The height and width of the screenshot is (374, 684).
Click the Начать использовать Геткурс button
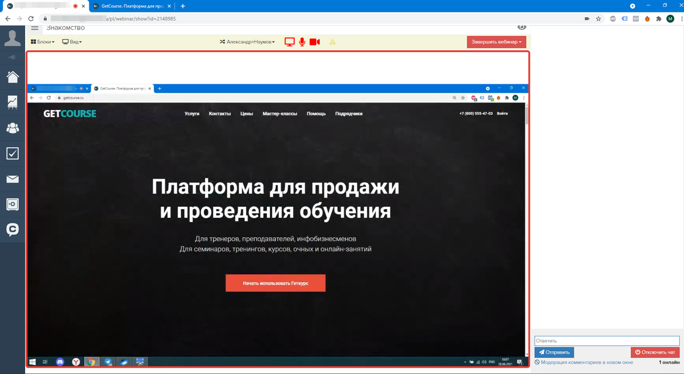click(x=275, y=283)
